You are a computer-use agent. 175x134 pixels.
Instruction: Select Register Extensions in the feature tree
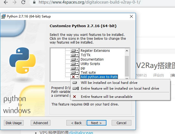pyautogui.click(x=95, y=51)
